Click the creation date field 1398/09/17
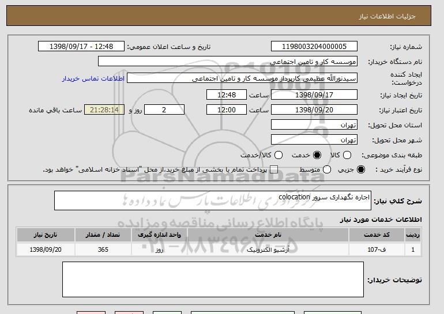 coord(314,94)
